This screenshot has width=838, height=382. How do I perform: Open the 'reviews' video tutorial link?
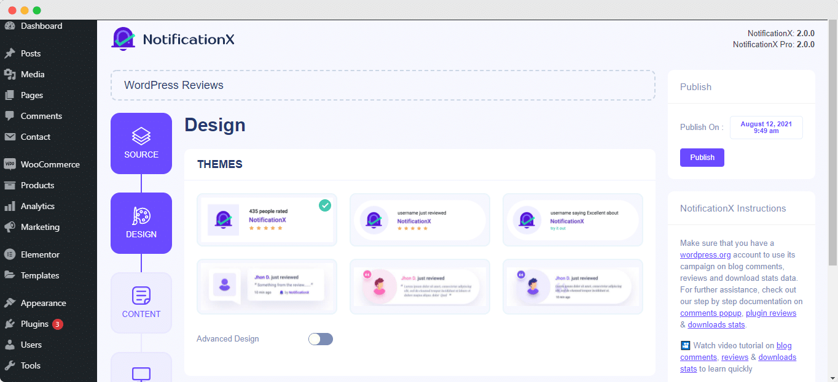[735, 357]
